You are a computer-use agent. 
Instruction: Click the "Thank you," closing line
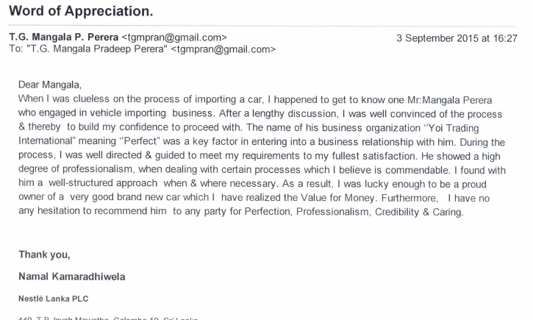[x=45, y=255]
